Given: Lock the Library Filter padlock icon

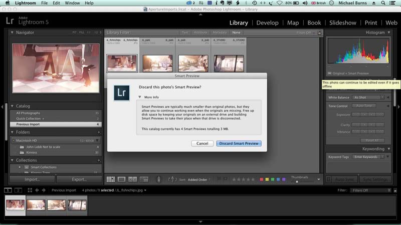Looking at the screenshot, I should 319,32.
